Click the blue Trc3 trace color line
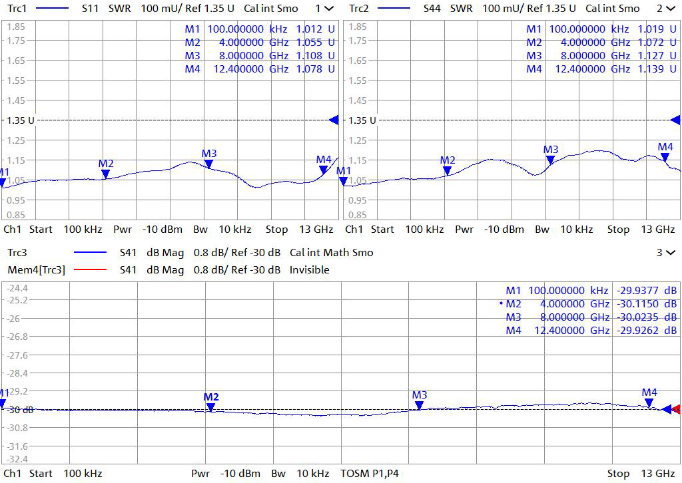Screen dimensions: 682x483 [91, 253]
